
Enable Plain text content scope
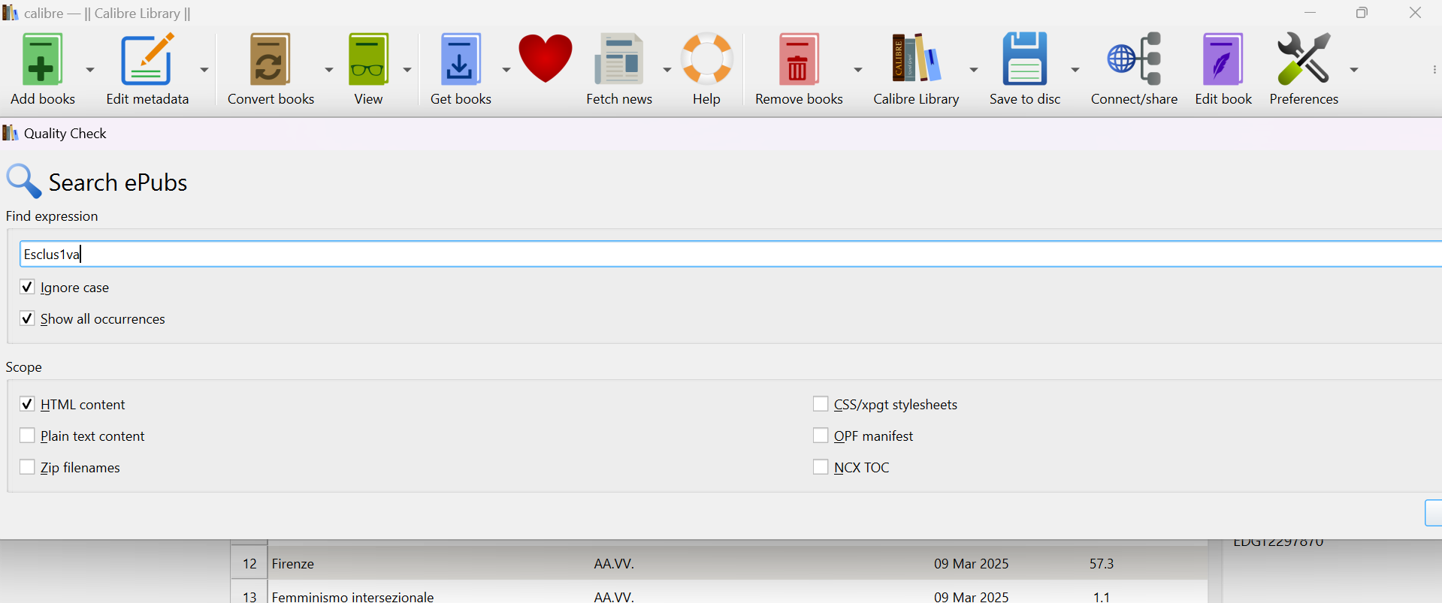(x=27, y=436)
